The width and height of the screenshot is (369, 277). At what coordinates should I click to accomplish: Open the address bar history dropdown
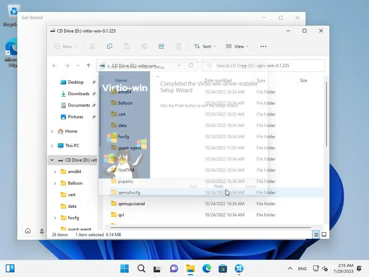(179, 66)
